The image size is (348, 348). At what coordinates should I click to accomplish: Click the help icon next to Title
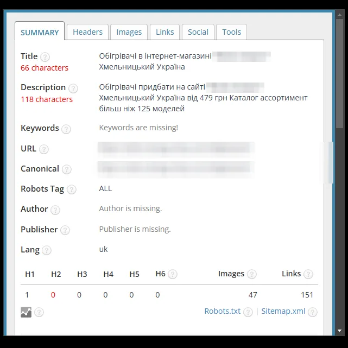(45, 57)
